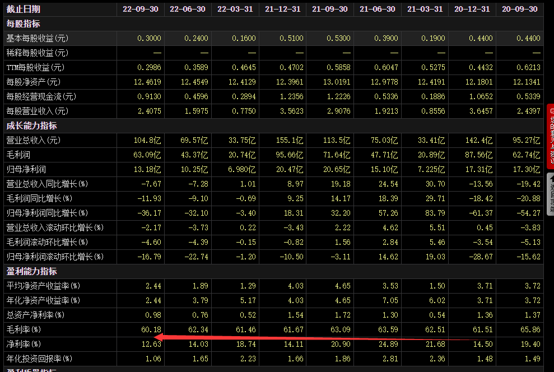This screenshot has height=372, width=554.
Task: Select the 每股营业收入(元) row label
Action: (38, 111)
